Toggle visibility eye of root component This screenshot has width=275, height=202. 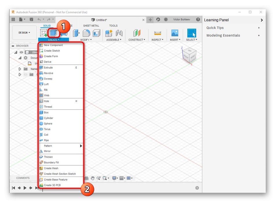coord(21,52)
